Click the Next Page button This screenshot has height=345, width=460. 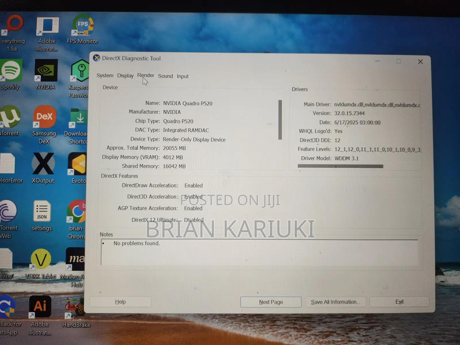tap(271, 302)
